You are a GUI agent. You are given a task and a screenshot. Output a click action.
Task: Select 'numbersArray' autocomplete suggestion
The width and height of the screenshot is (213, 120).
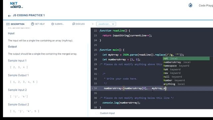(186, 62)
